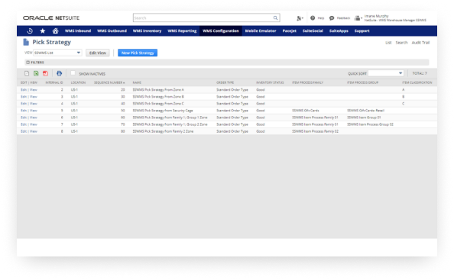454x280 pixels.
Task: Click Edit for Zone A pick strategy
Action: (24, 90)
